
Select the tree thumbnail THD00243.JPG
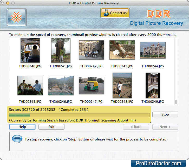click(122, 50)
